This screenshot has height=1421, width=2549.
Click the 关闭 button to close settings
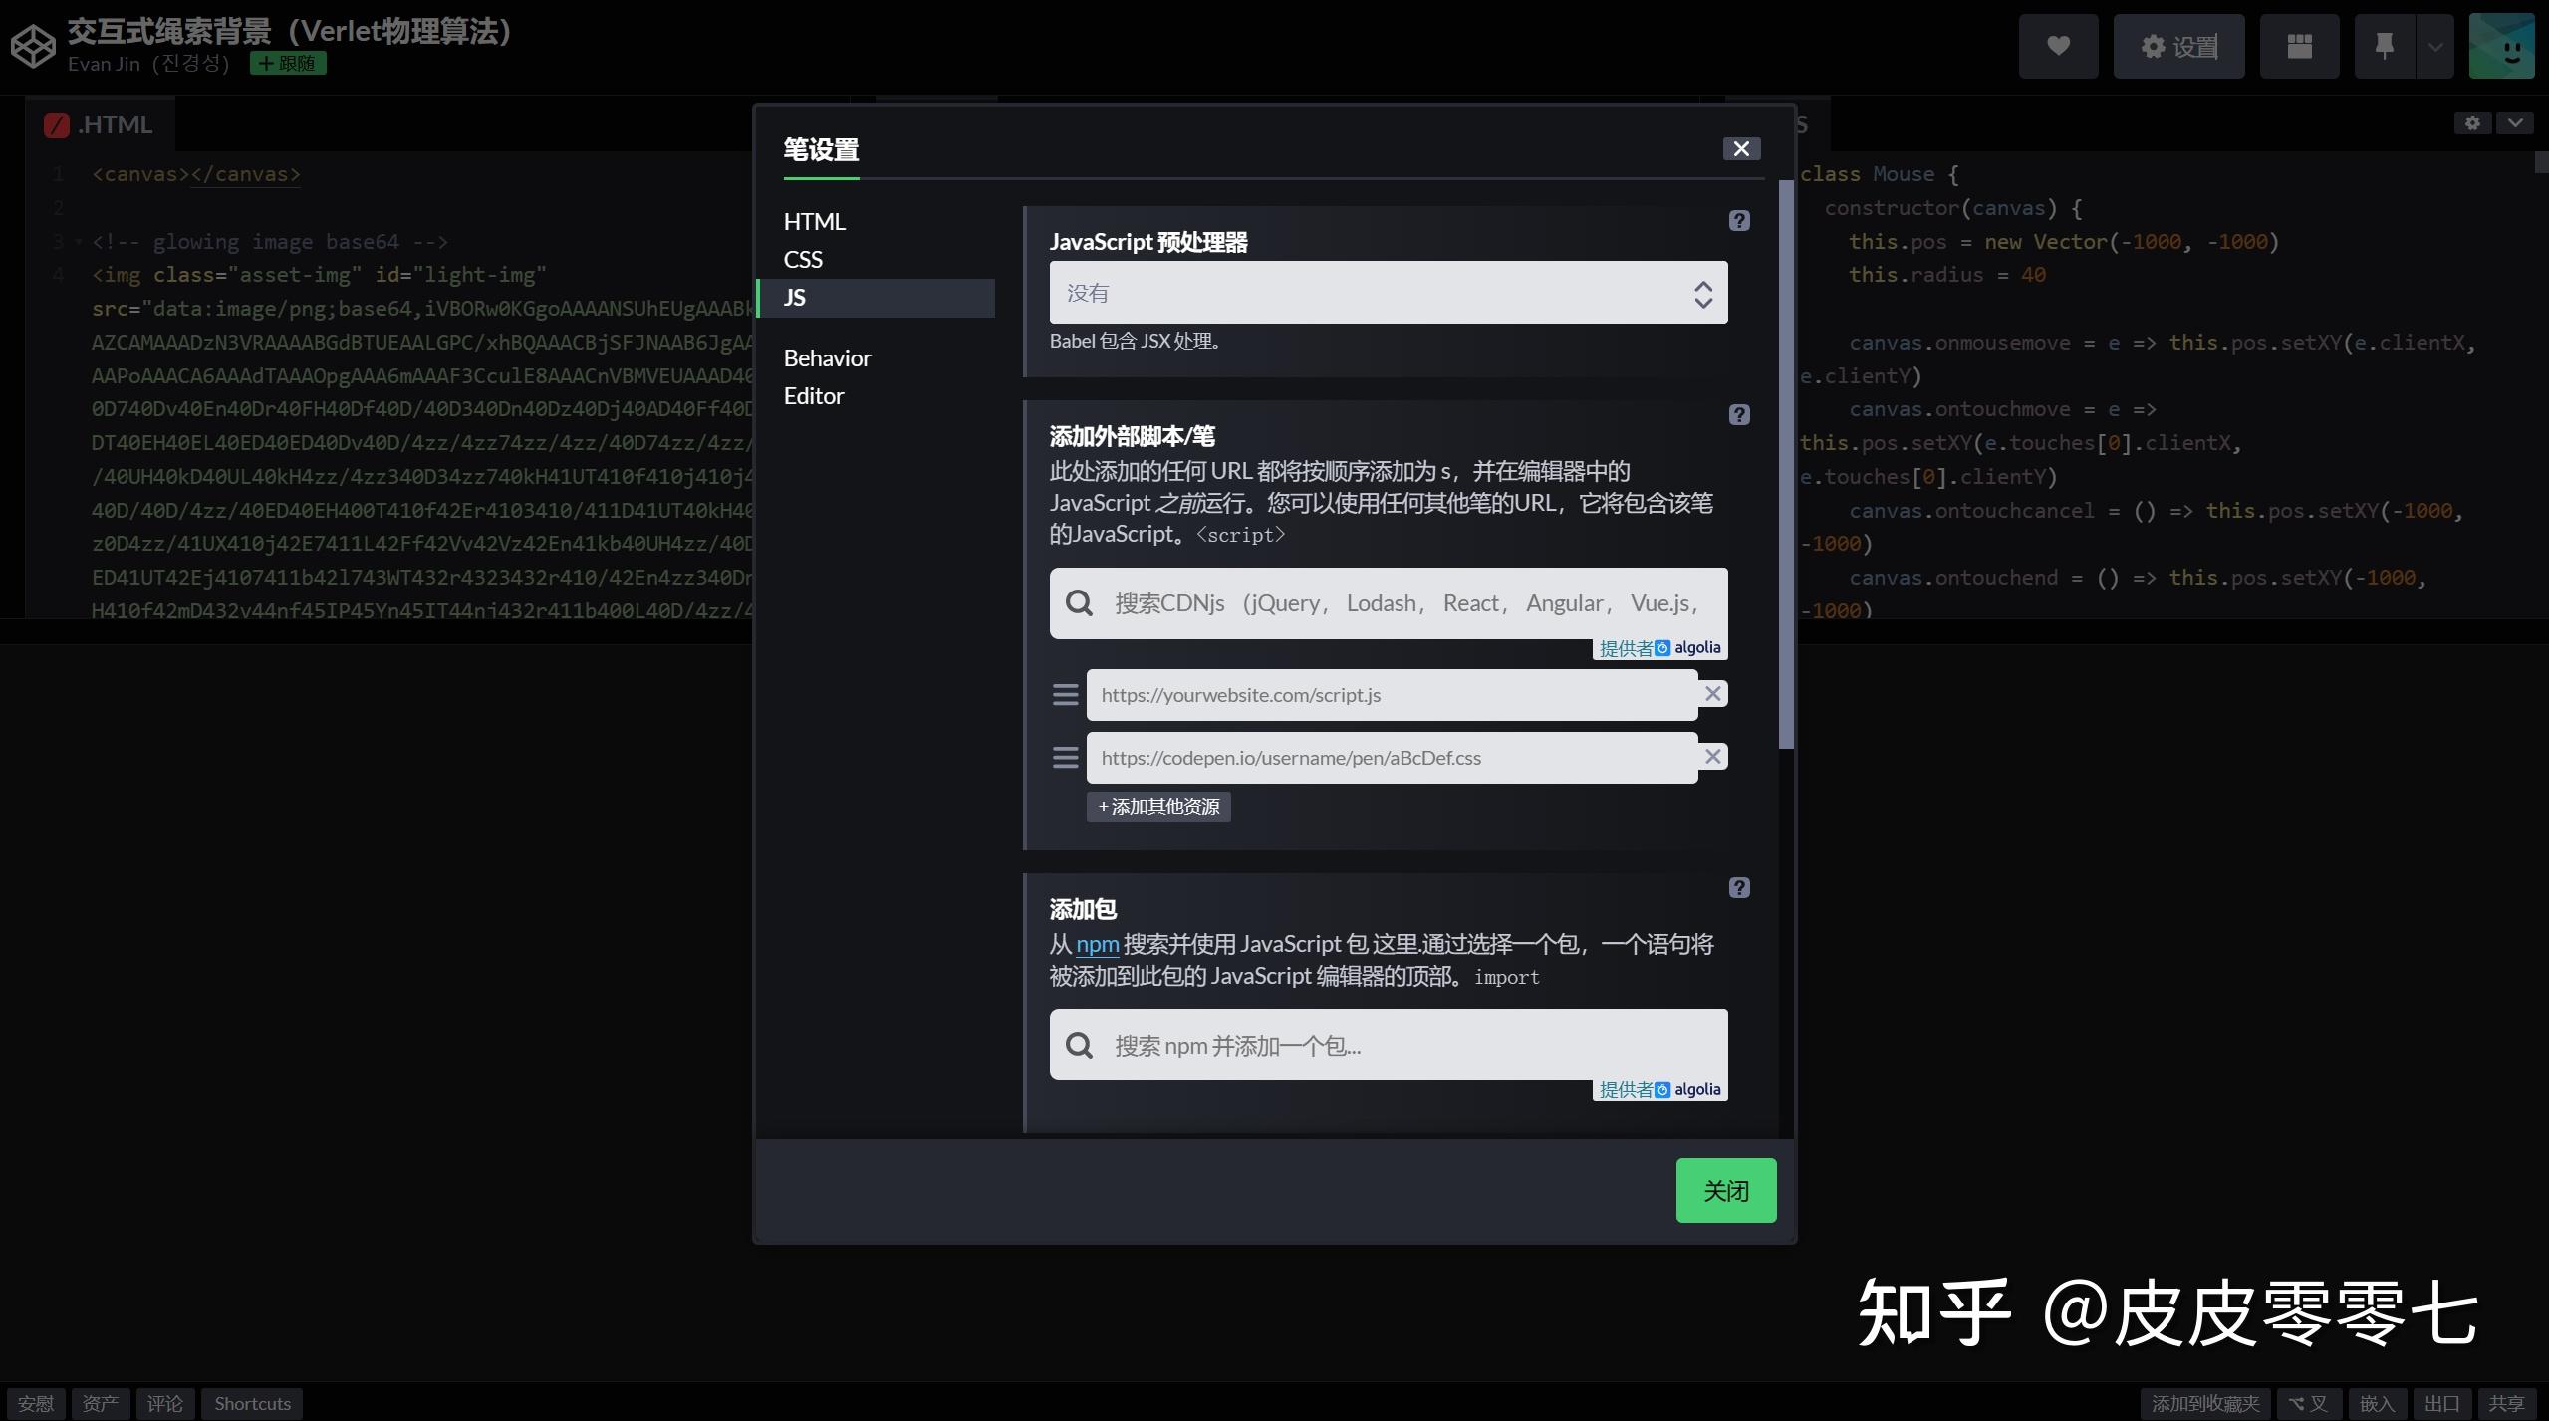1725,1190
